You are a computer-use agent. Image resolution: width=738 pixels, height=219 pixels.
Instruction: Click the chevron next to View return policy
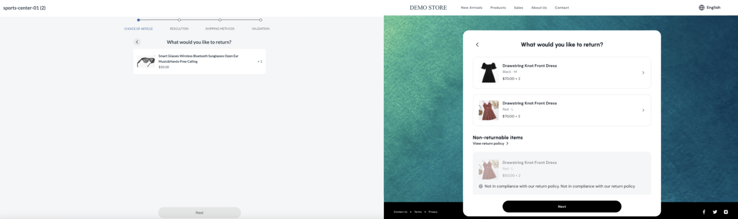coord(507,144)
